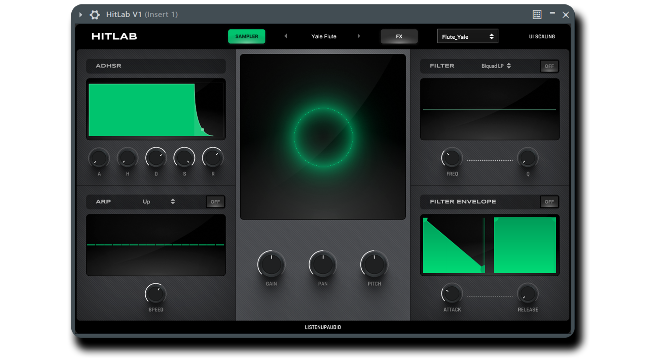Open the Flute_Yale sample dropdown
The height and width of the screenshot is (363, 646).
click(x=467, y=37)
